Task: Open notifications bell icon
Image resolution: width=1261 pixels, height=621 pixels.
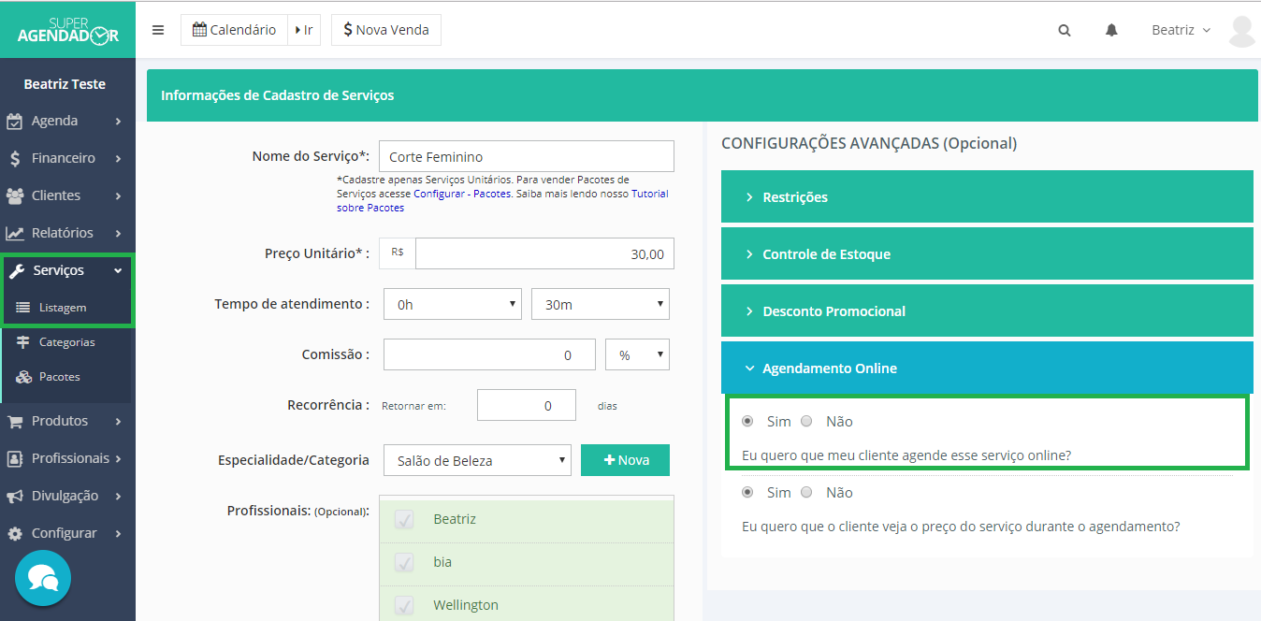Action: pyautogui.click(x=1111, y=30)
